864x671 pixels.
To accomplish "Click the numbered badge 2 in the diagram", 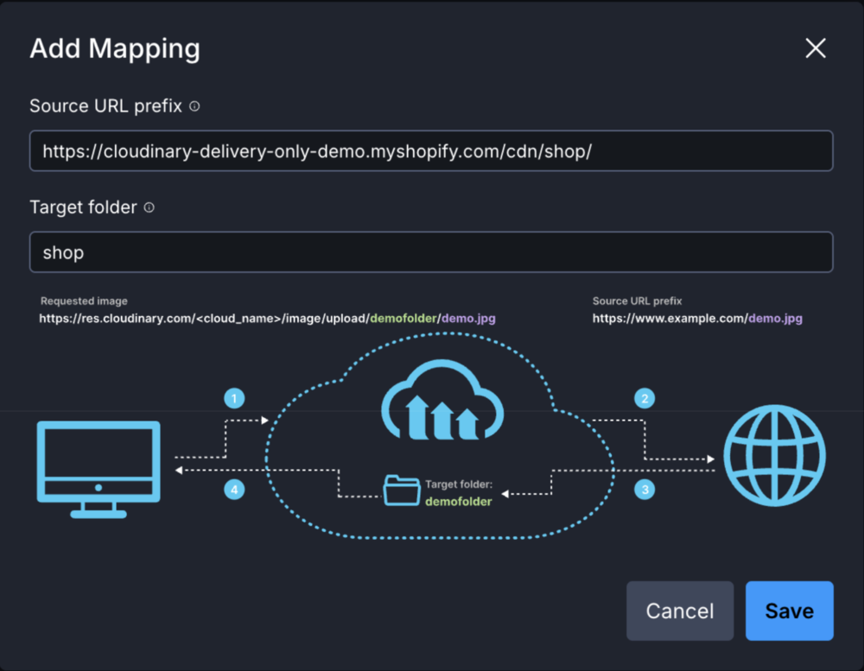I will click(x=645, y=398).
